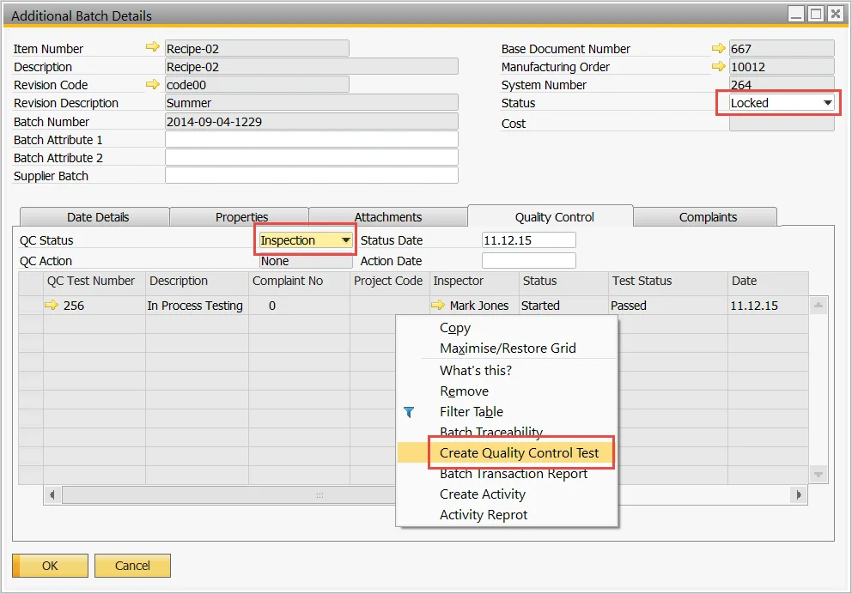
Task: Click the Batch Attribute 2 field
Action: click(312, 157)
